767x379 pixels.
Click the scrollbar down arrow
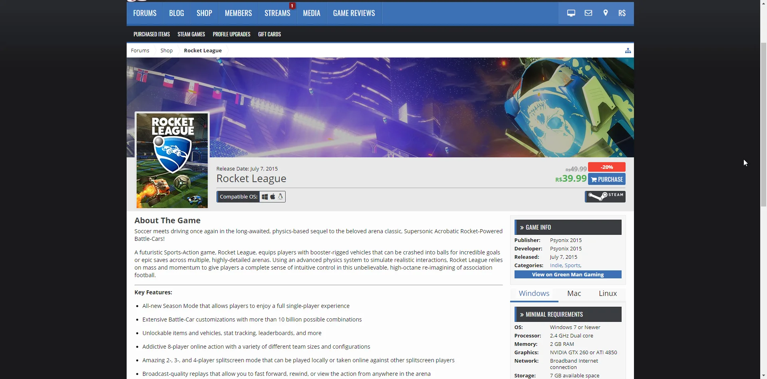[763, 375]
